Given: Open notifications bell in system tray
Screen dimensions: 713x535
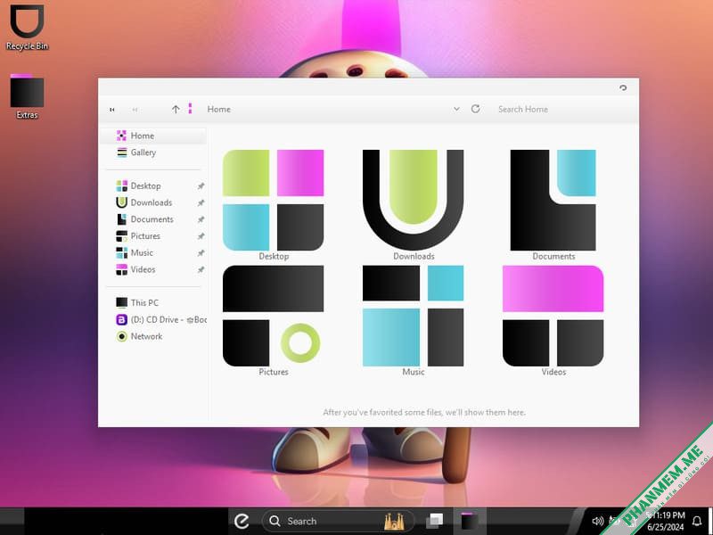Looking at the screenshot, I should (x=697, y=521).
